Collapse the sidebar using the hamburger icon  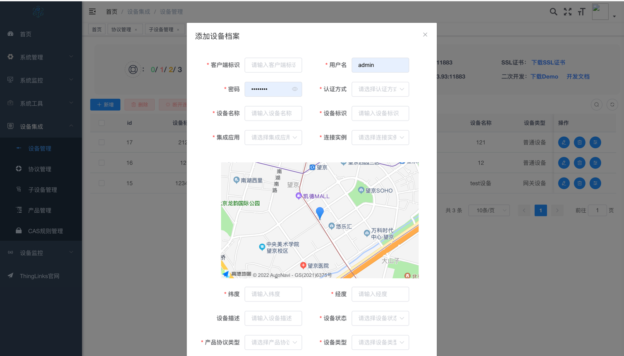(92, 12)
